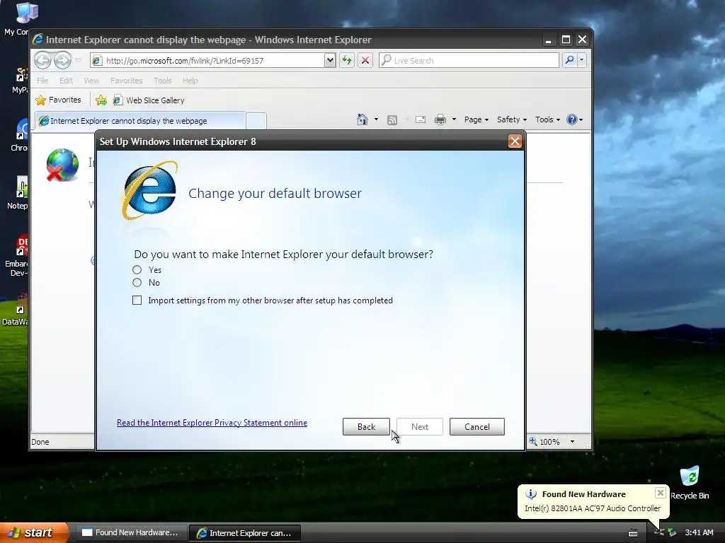
Task: Expand the Print dropdown arrow
Action: pyautogui.click(x=454, y=119)
